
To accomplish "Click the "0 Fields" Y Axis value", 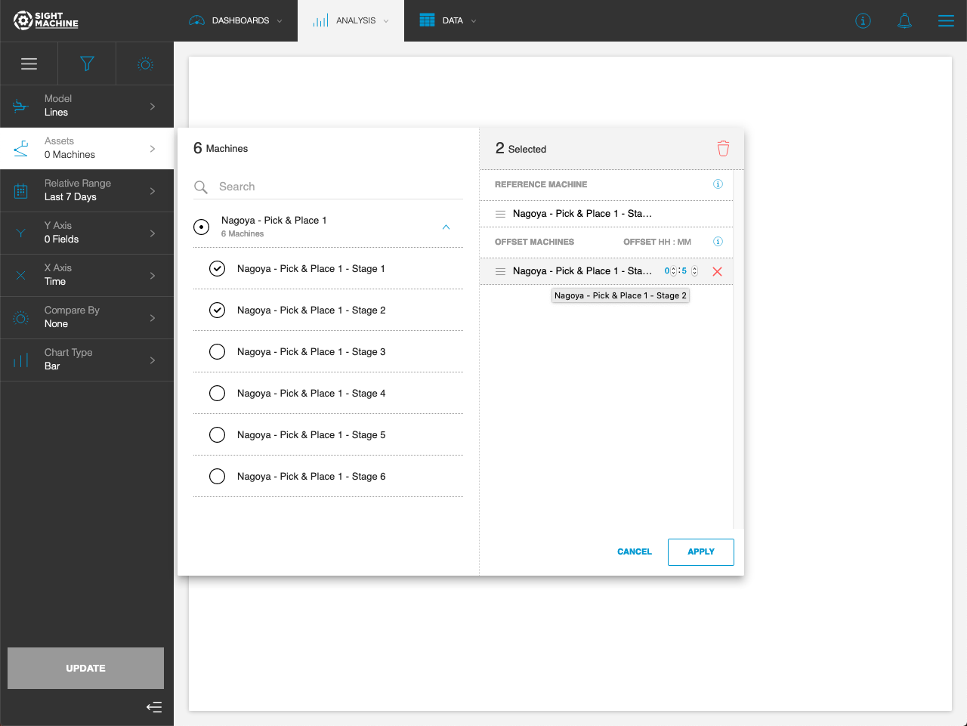I will click(x=61, y=239).
